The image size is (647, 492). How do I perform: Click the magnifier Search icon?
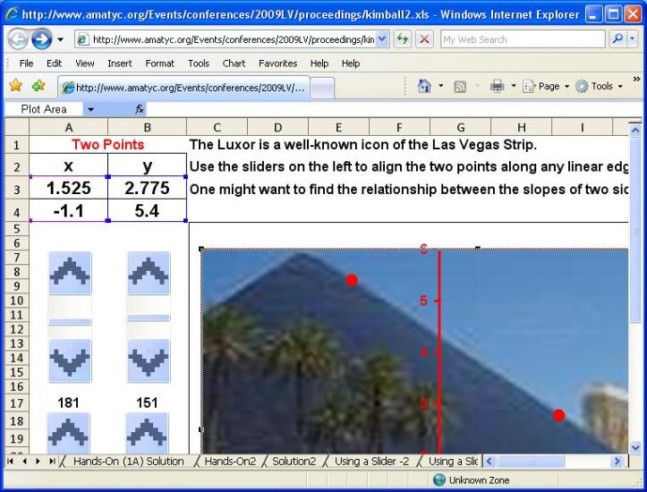(x=618, y=39)
